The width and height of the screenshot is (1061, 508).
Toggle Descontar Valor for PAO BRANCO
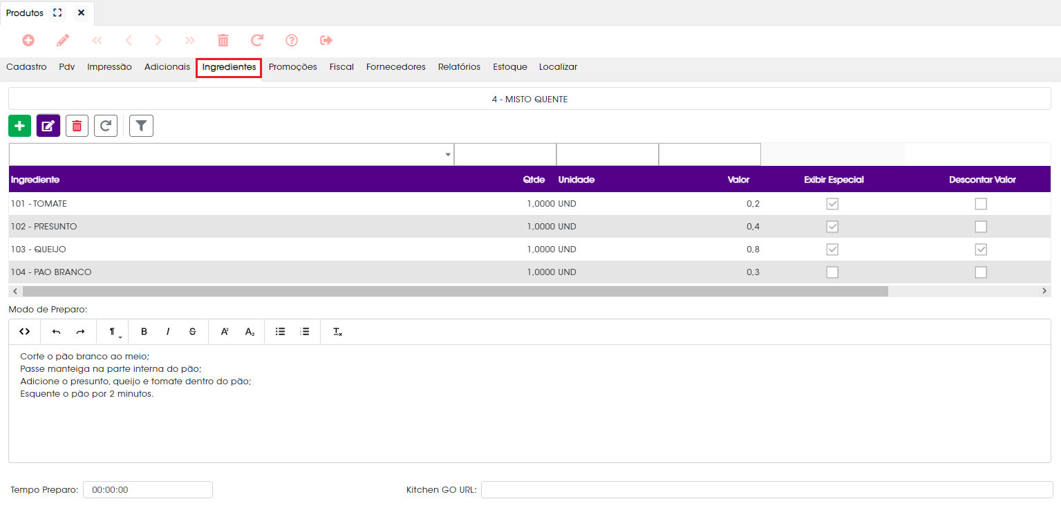(x=981, y=272)
